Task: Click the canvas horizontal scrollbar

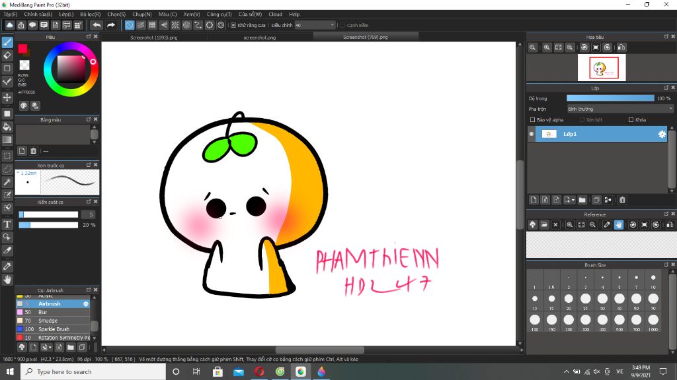Action: [x=319, y=350]
